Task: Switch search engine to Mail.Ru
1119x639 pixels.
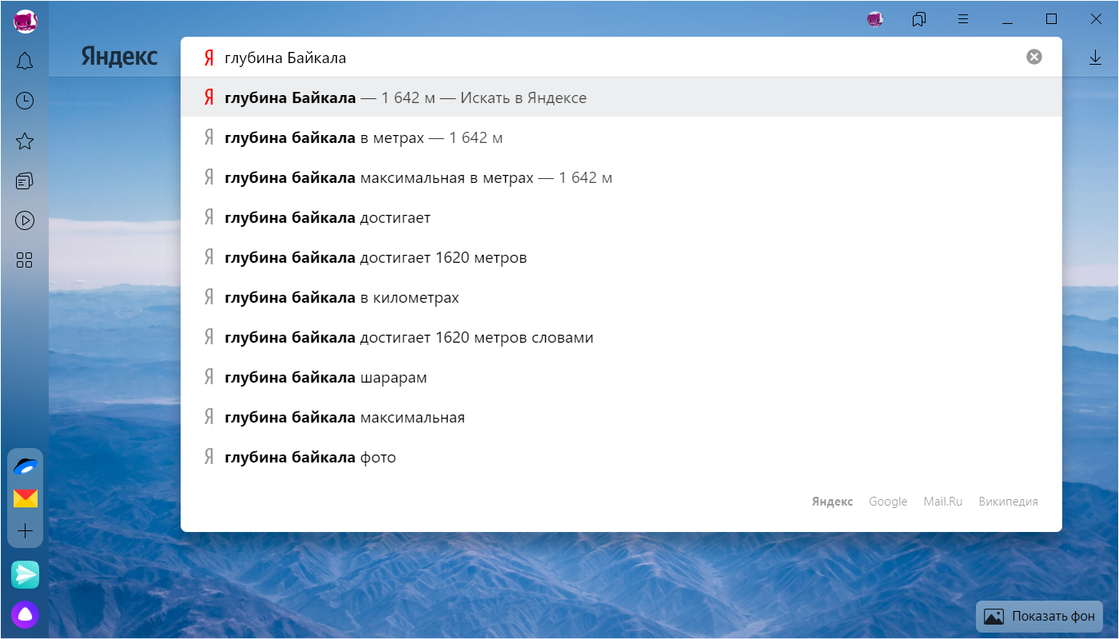Action: tap(943, 502)
